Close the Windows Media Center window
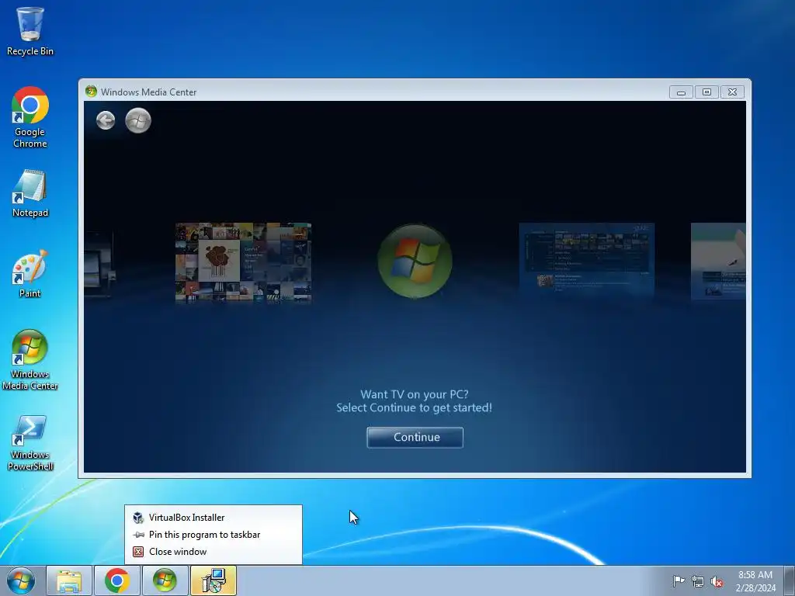 732,92
